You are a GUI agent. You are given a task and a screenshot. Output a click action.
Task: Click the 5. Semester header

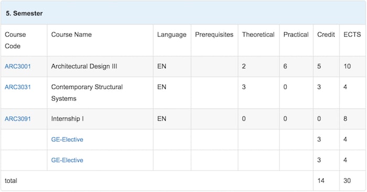click(24, 14)
